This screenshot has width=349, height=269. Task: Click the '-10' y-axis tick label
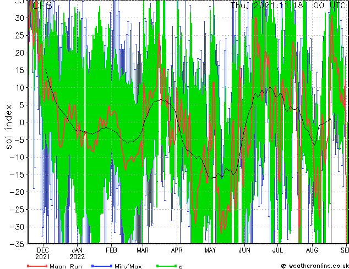[x=17, y=158]
